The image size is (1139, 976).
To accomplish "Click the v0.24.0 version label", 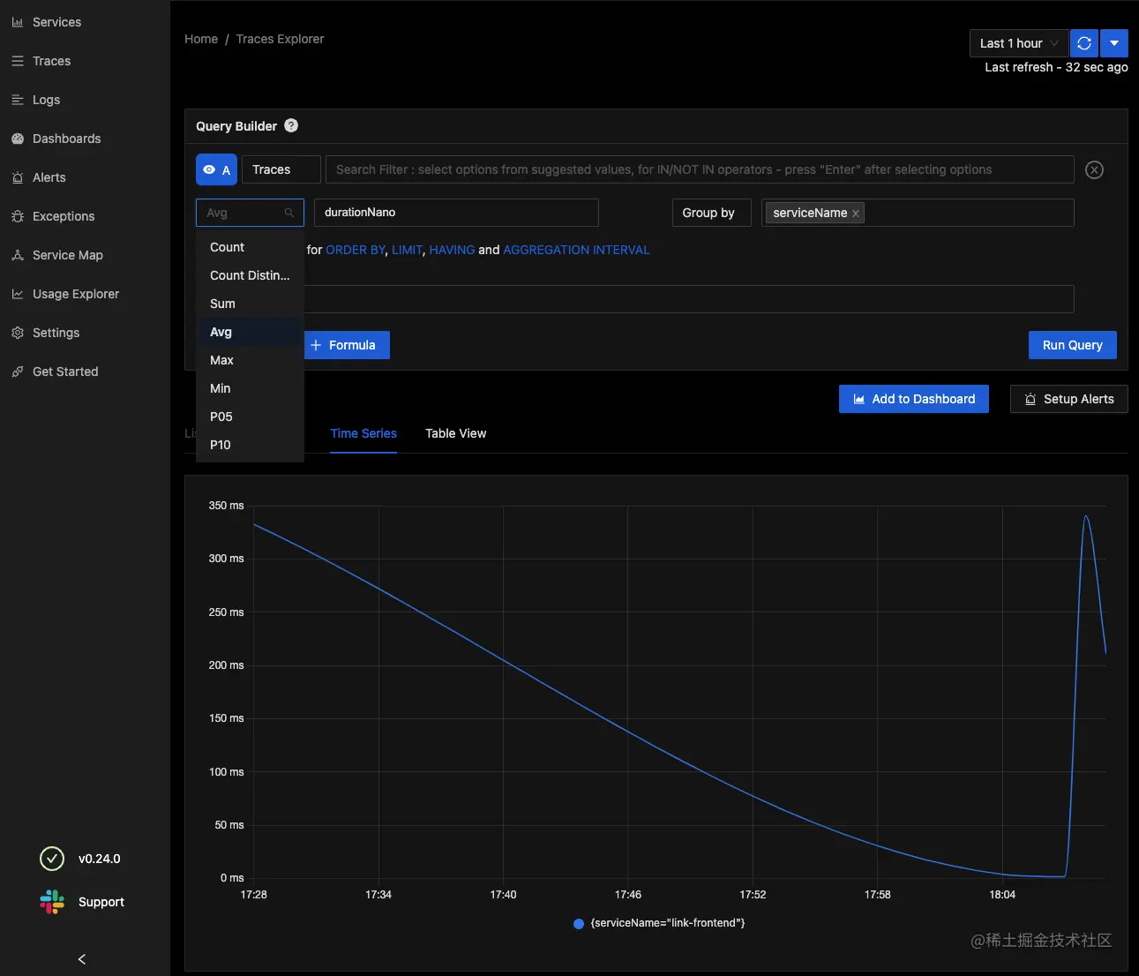I will [100, 859].
